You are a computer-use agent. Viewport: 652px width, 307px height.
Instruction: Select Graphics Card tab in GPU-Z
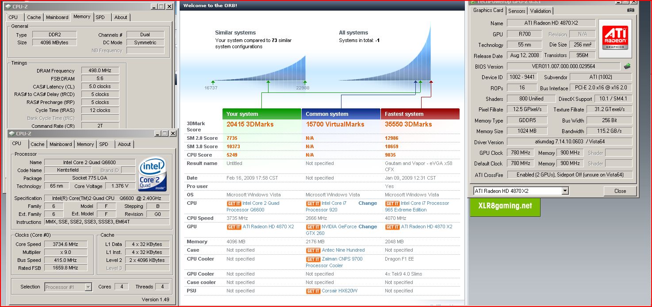(488, 10)
